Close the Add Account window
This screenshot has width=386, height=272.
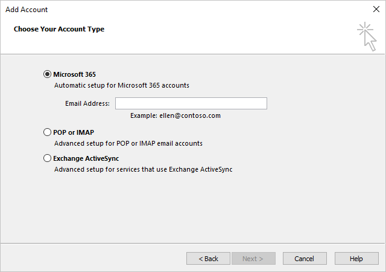376,10
